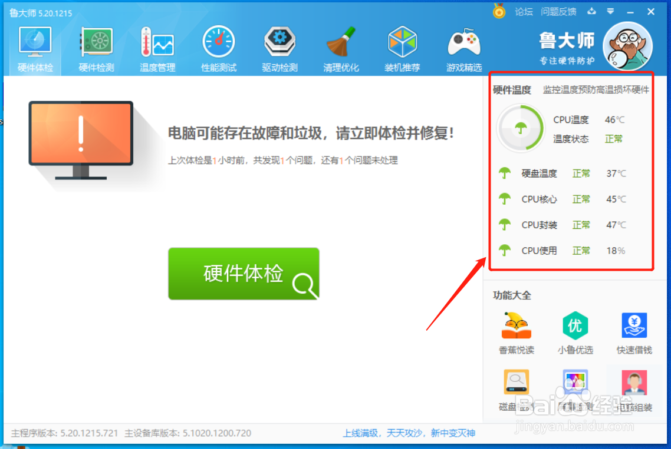The height and width of the screenshot is (449, 671).
Task: Click the 主设备库版本 text in status bar
Action: point(188,433)
